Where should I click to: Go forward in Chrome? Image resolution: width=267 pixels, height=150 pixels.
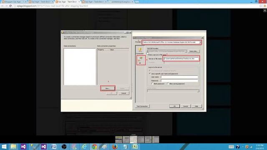point(7,6)
